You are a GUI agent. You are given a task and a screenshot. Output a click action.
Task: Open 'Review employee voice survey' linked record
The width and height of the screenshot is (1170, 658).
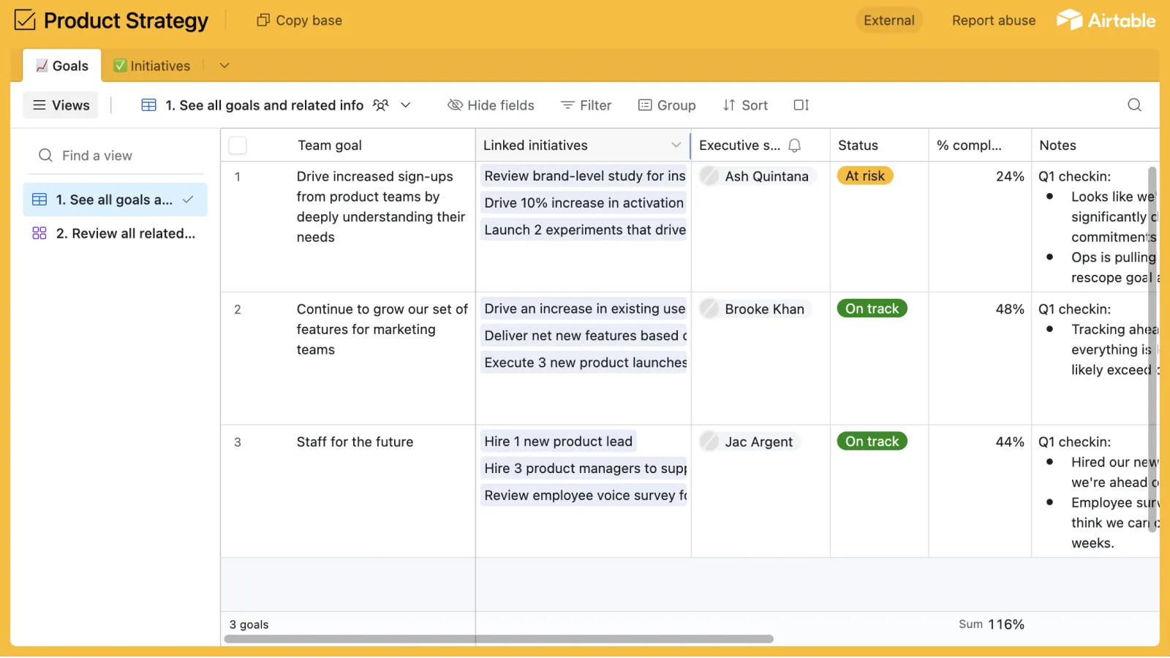tap(584, 496)
